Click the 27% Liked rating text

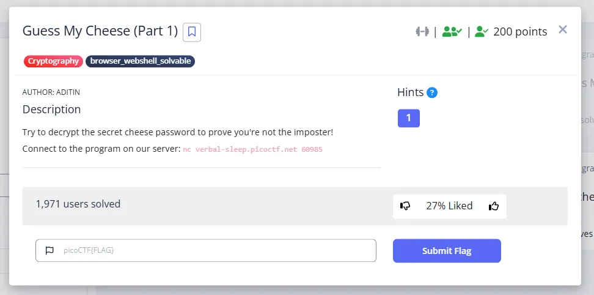pyautogui.click(x=449, y=206)
